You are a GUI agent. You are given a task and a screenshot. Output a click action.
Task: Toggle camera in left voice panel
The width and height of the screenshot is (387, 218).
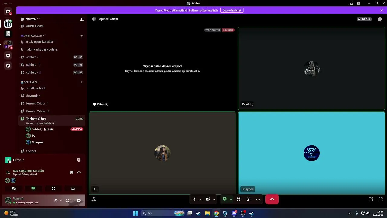coord(14,188)
